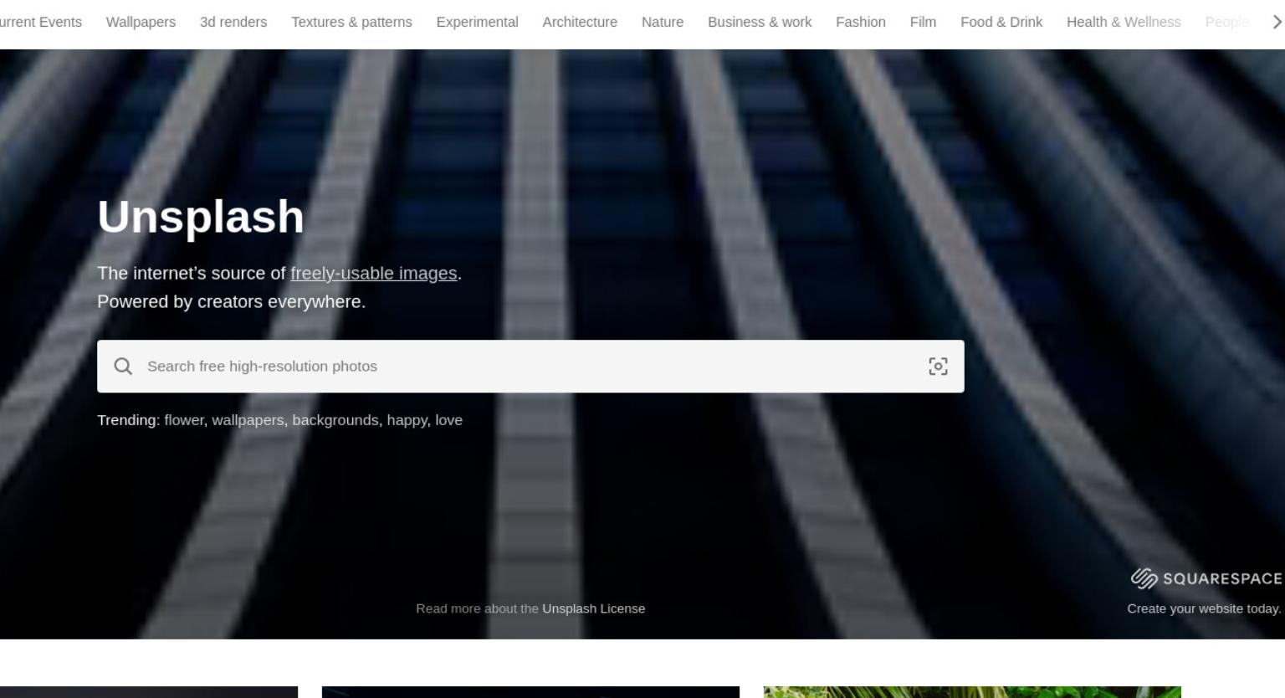The image size is (1285, 698).
Task: Go to the Experimental category
Action: tap(477, 22)
